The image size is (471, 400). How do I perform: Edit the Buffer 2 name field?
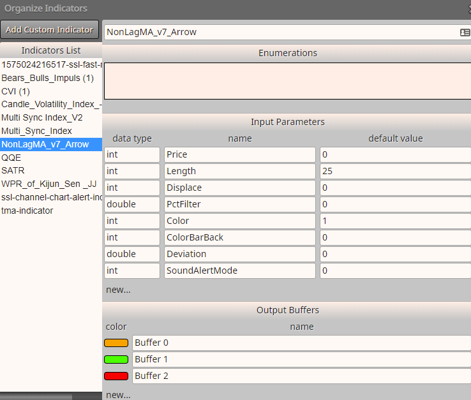[302, 376]
